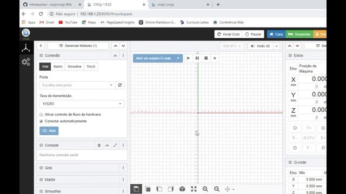Clear the Console with the trash icon
Screen dimensions: 346x194
[x=99, y=145]
